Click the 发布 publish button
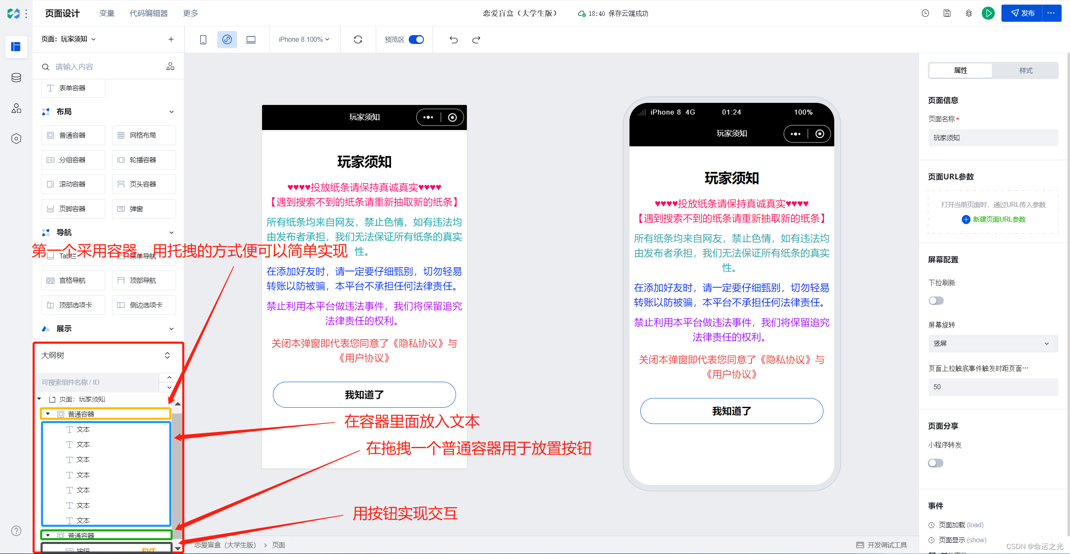1070x554 pixels. click(1022, 13)
